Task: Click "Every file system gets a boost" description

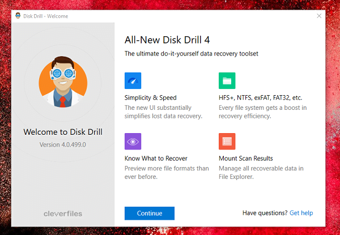Action: [x=262, y=112]
